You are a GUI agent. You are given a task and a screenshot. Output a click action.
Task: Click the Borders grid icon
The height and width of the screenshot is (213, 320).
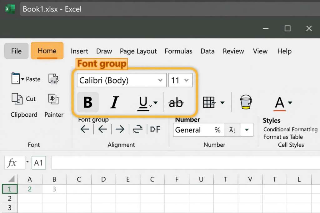209,102
